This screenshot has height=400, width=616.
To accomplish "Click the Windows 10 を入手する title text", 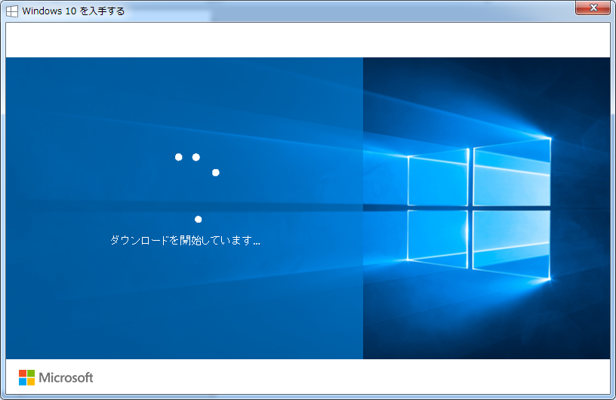I will pyautogui.click(x=73, y=11).
